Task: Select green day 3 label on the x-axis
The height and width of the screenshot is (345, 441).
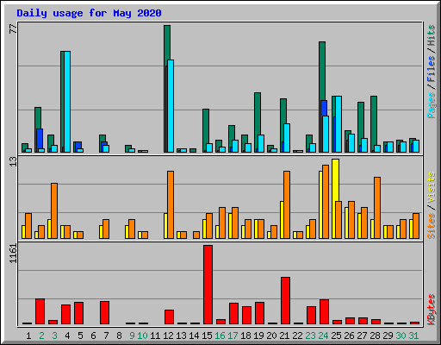Action: click(54, 336)
